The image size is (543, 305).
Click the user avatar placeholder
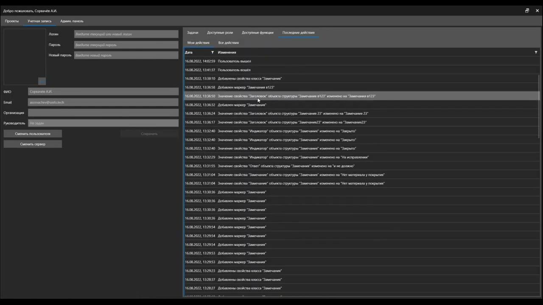click(25, 57)
